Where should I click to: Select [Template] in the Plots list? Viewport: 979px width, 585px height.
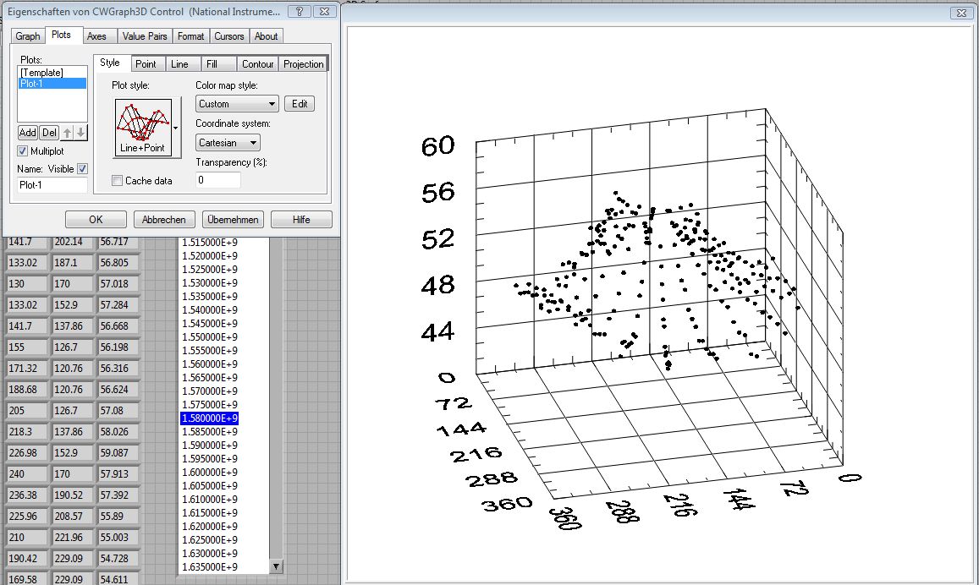[x=41, y=73]
